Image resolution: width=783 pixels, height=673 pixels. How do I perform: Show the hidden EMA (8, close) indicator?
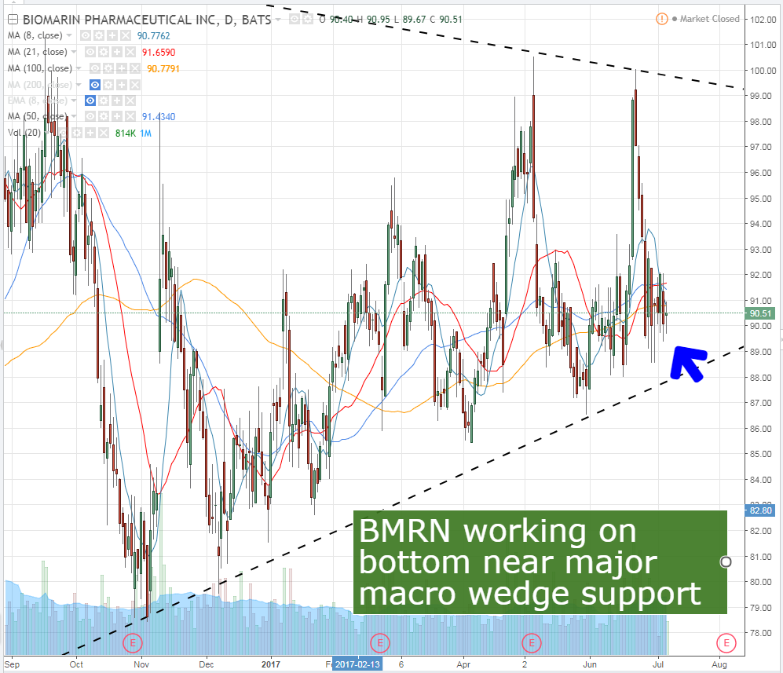[90, 101]
